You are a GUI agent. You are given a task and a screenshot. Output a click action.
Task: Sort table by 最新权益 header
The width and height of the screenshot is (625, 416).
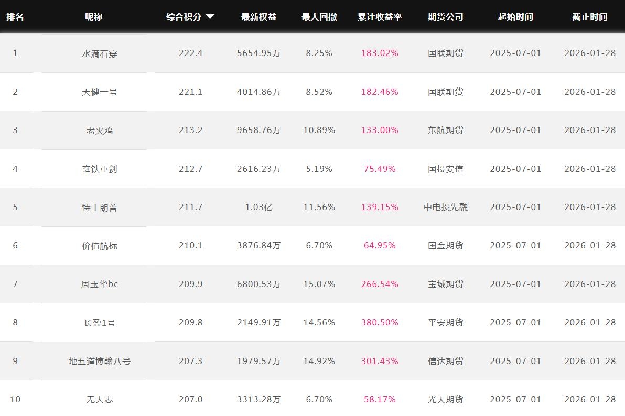tap(258, 17)
